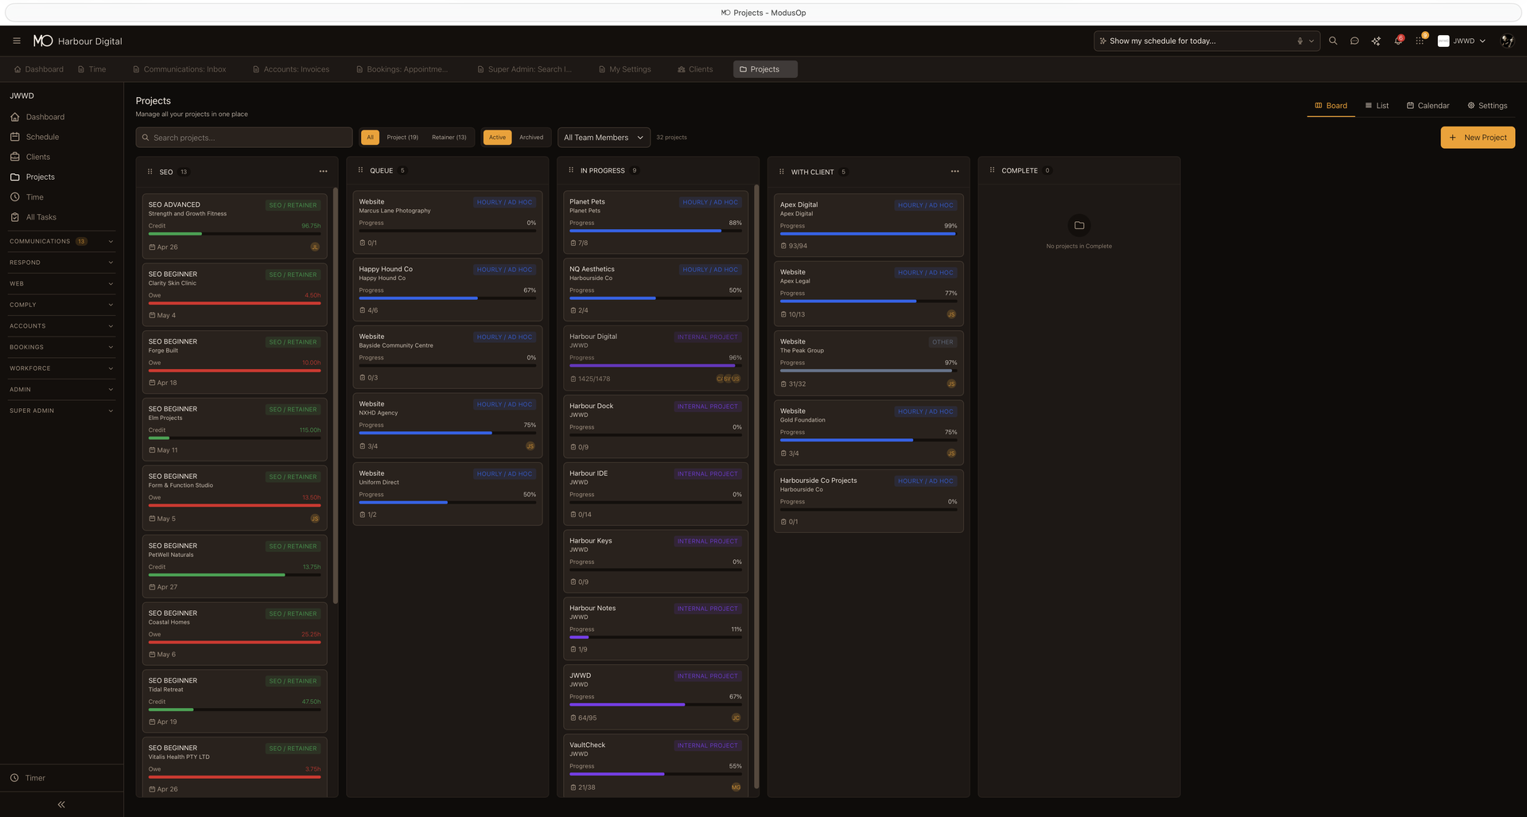Open global search using the magnifier icon
The image size is (1527, 817).
coord(1334,41)
